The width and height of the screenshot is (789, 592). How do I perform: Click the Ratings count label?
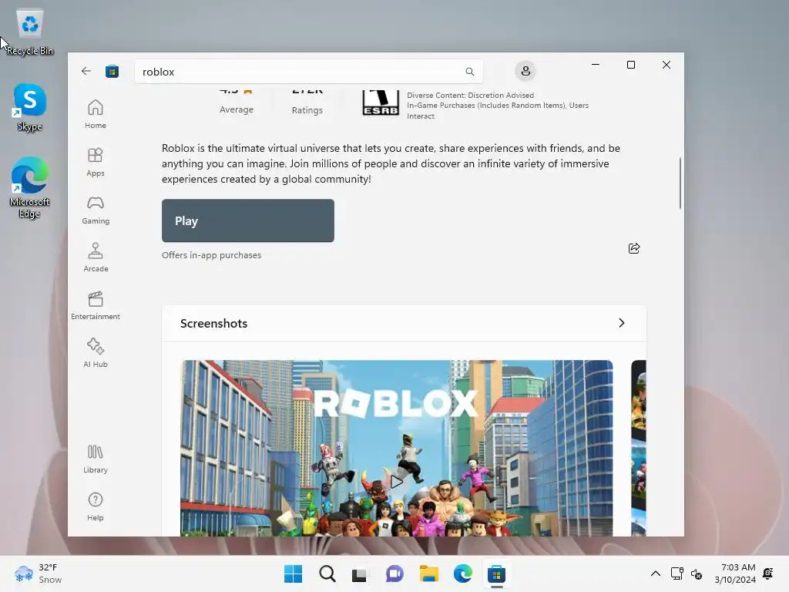tap(307, 110)
